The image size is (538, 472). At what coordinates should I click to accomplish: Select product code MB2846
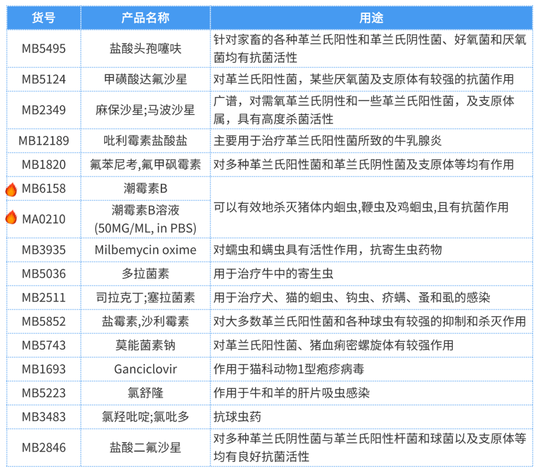(x=44, y=448)
